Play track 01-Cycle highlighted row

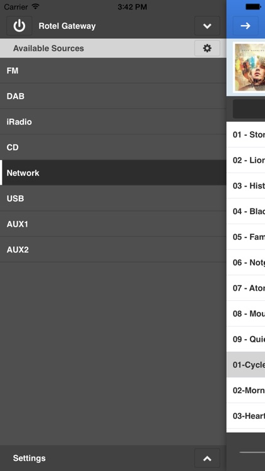(x=246, y=365)
